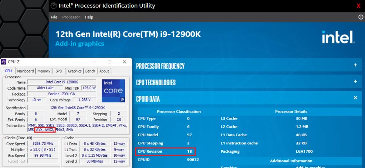The width and height of the screenshot is (365, 168).
Task: Click the CPU-Z app icon in its title bar
Action: point(4,62)
